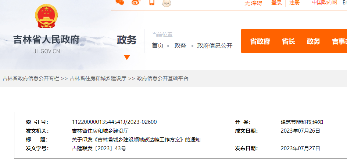Select 省长 in orange navigation bar

pyautogui.click(x=289, y=41)
